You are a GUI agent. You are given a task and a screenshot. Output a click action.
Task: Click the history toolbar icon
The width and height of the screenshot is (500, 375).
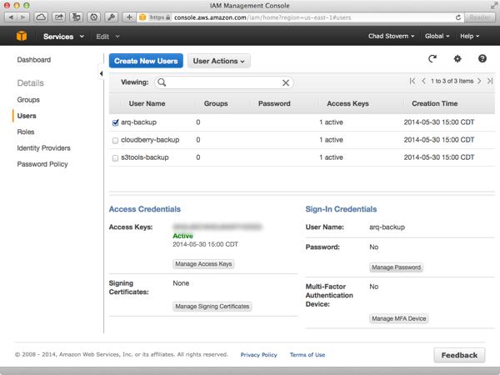(x=93, y=17)
